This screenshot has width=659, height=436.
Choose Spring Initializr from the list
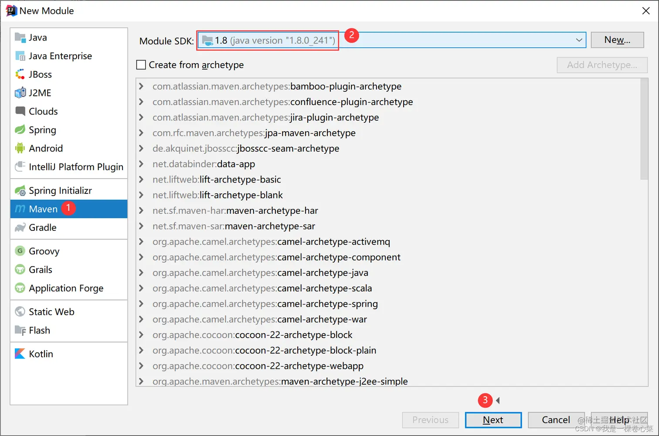point(69,190)
